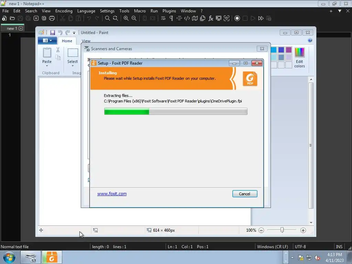Click the Zoom In icon in Notepad++ toolbar
352x264 pixels.
tap(126, 19)
